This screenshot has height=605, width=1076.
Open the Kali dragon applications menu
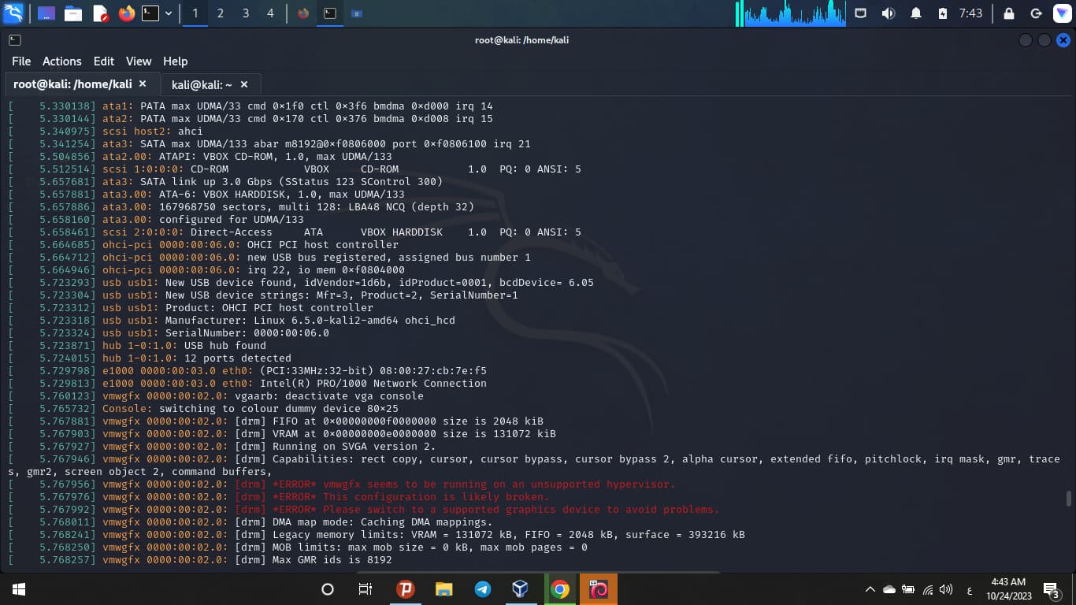(13, 13)
